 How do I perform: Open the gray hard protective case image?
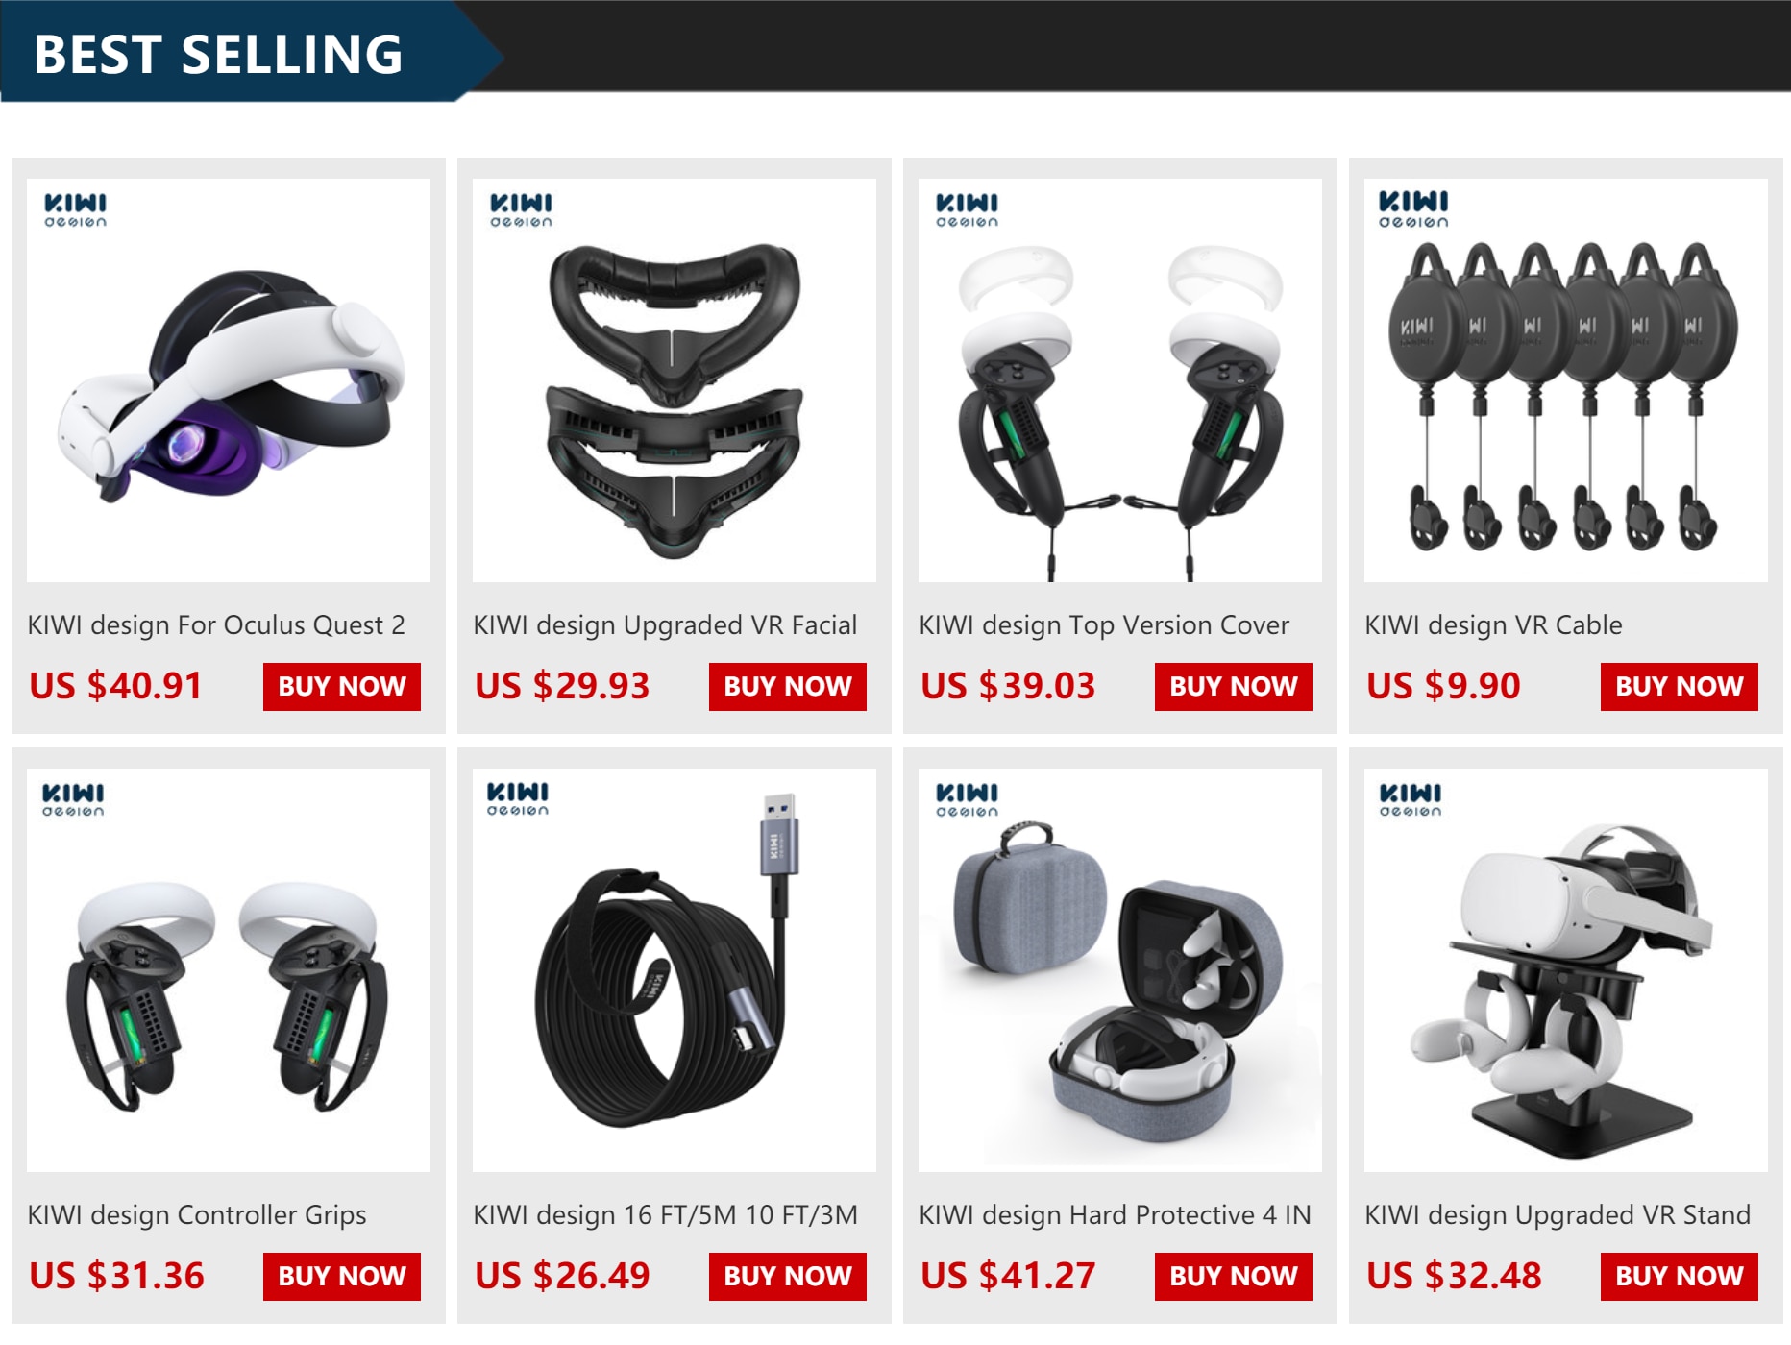pos(1120,970)
